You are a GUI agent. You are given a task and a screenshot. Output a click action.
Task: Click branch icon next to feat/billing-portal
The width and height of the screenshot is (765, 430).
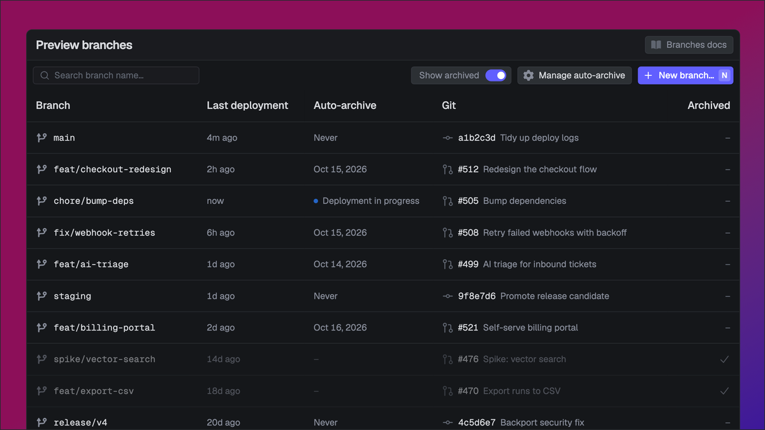(41, 327)
